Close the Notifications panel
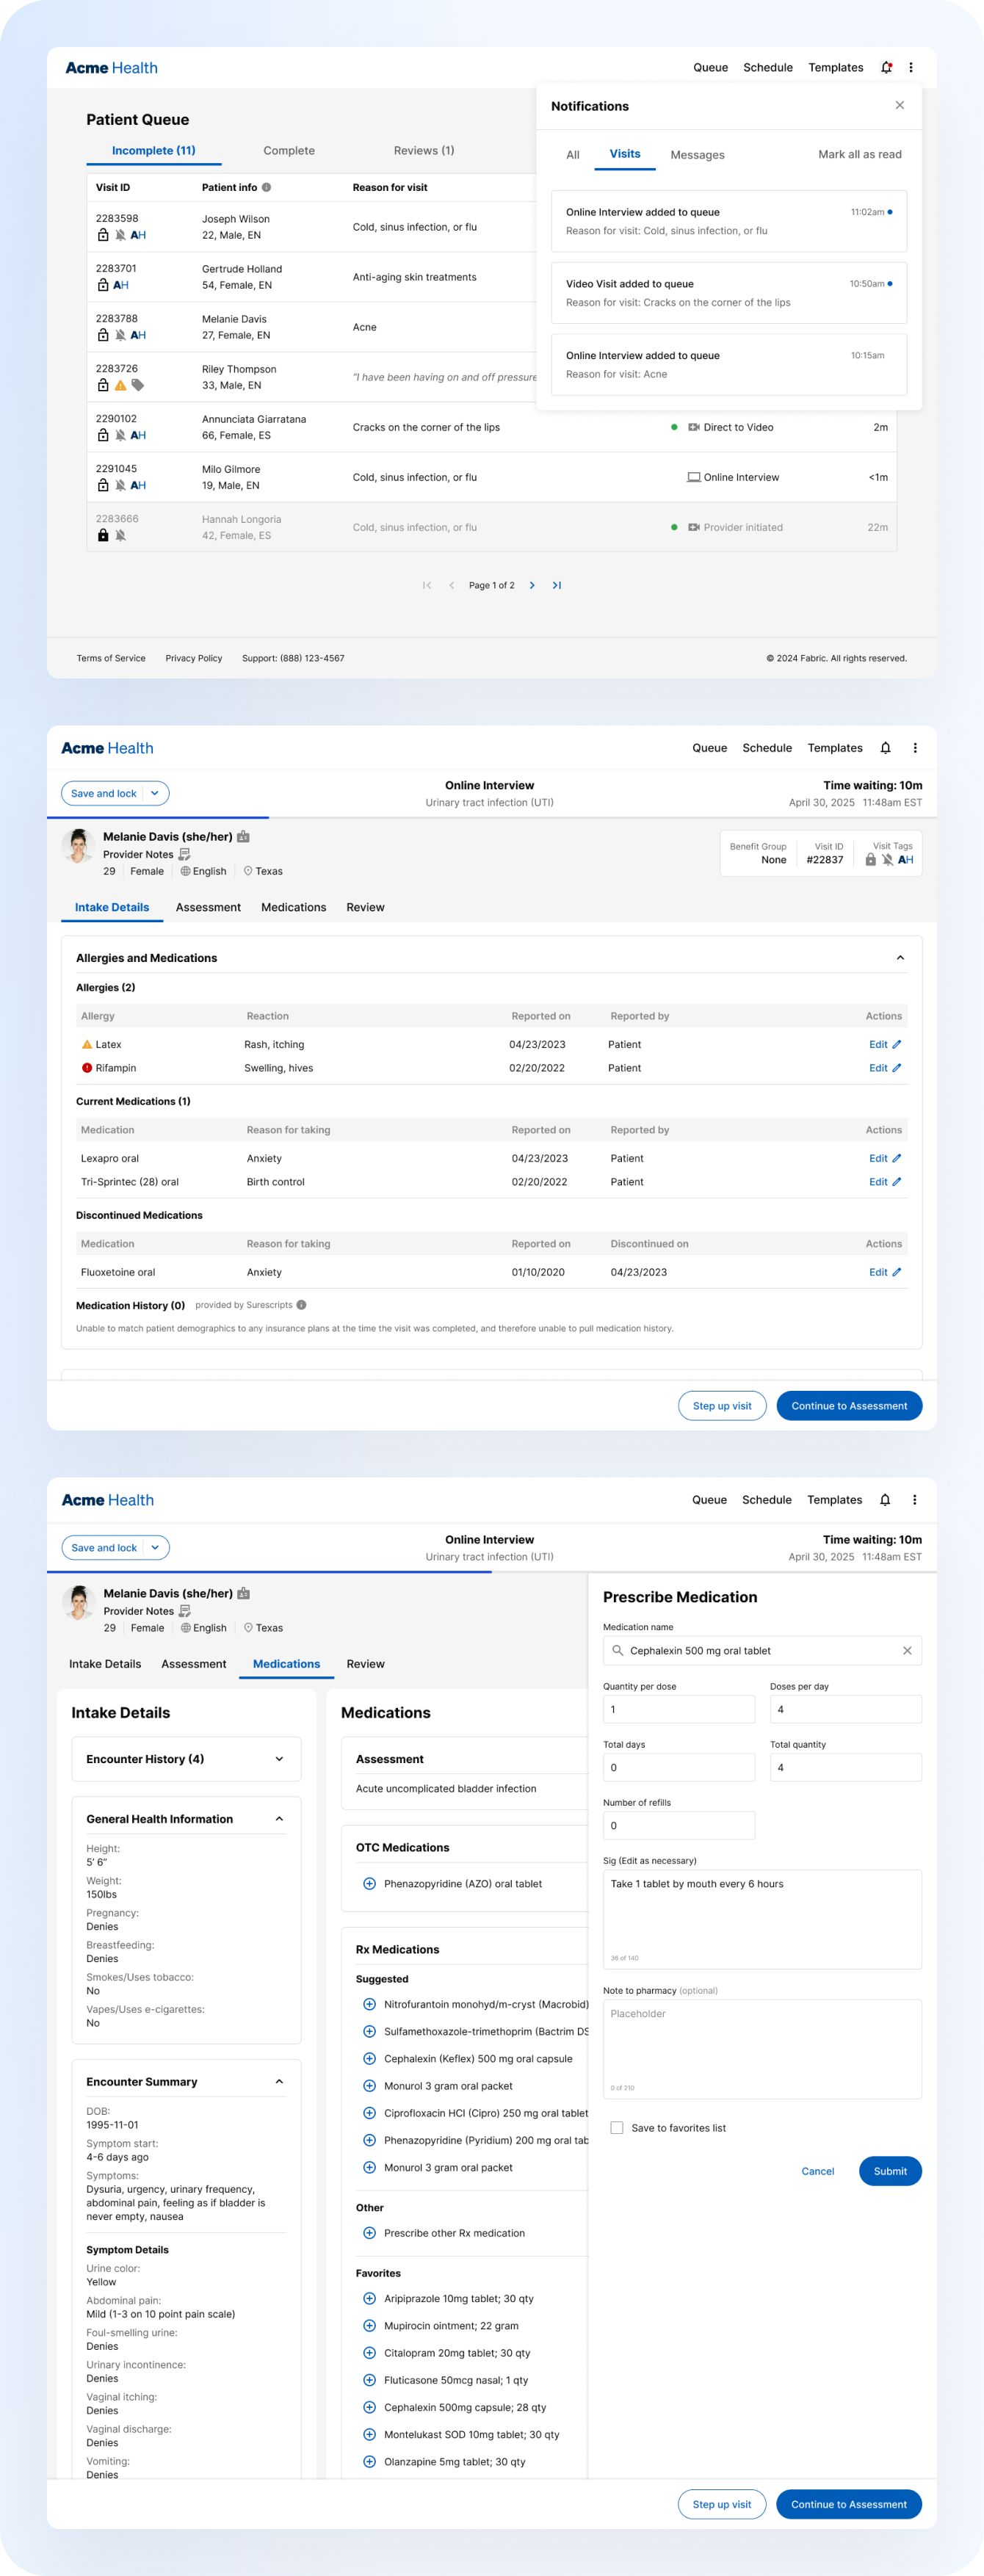Screen dimensions: 984x2576 coord(899,105)
